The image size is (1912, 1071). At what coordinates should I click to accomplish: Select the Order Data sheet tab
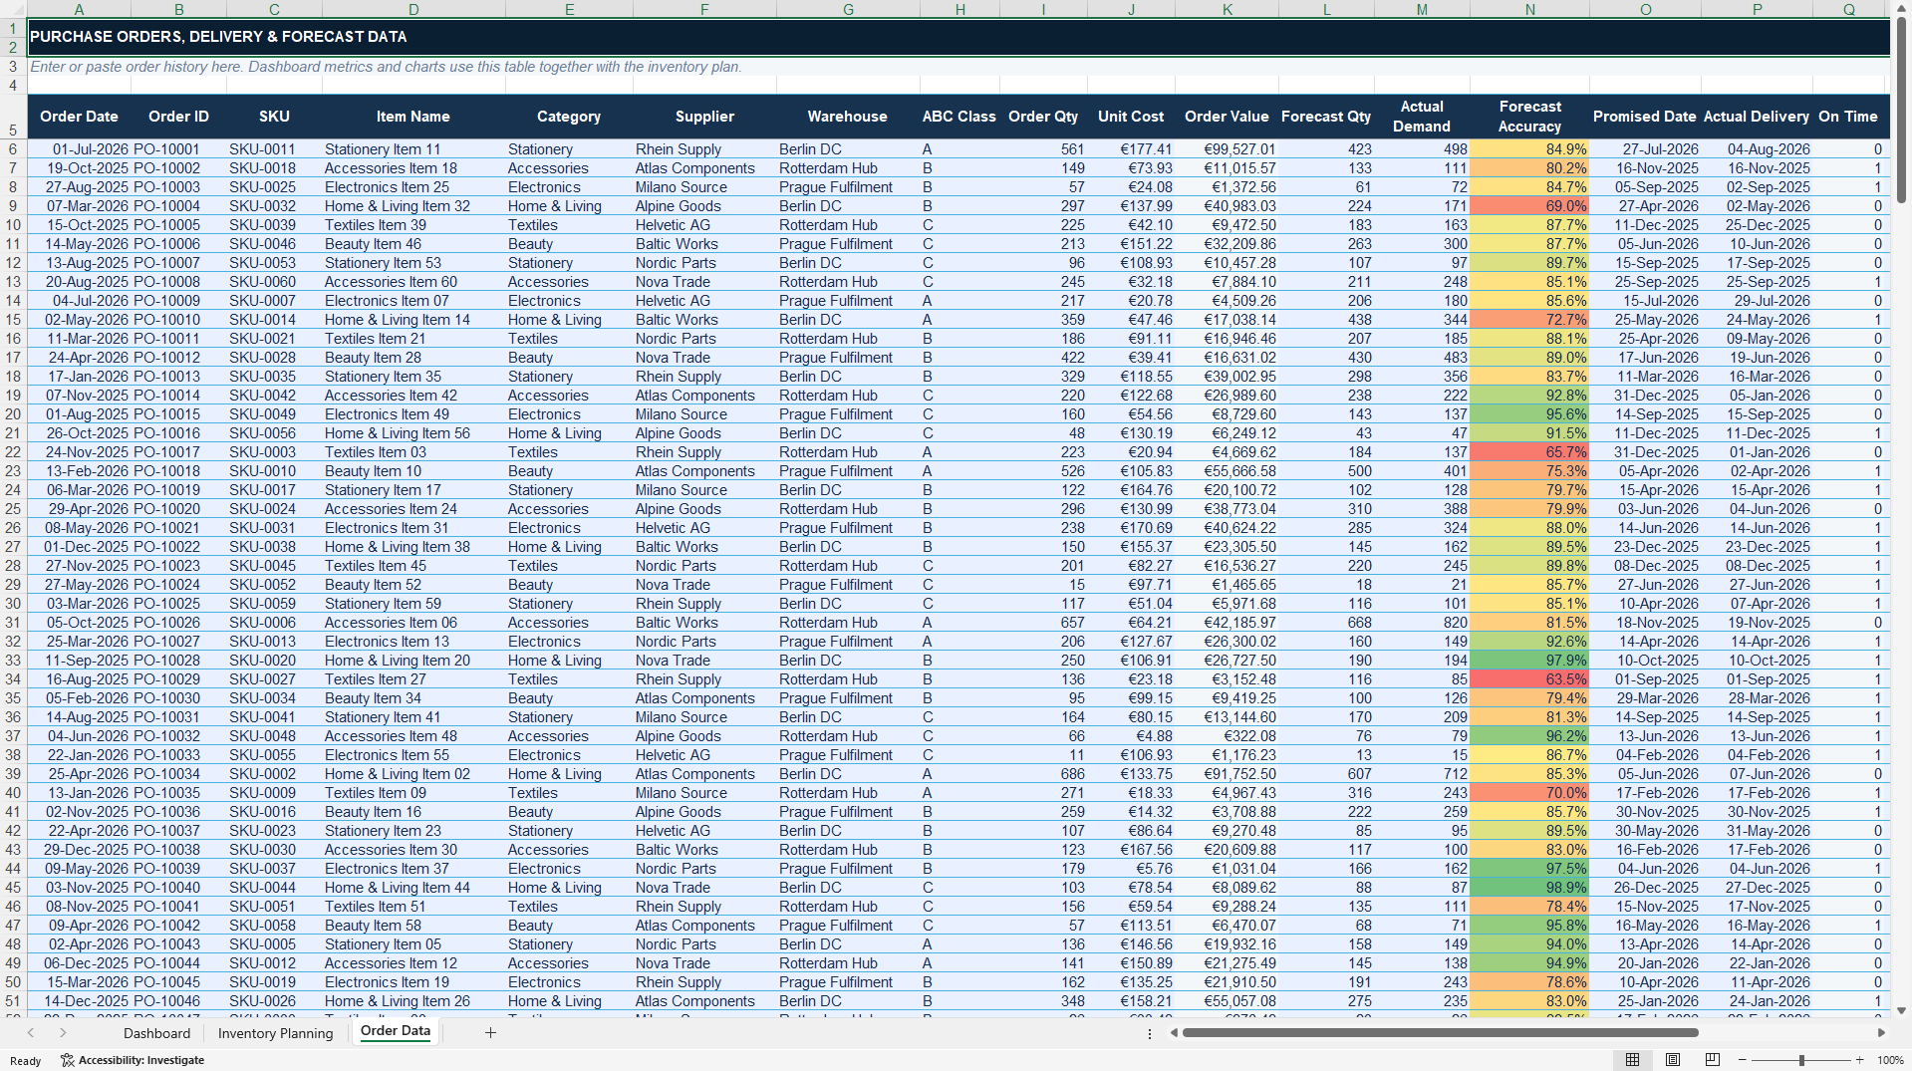[396, 1031]
